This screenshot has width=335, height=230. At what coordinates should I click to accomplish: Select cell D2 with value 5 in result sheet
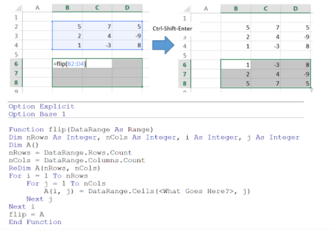pos(295,27)
